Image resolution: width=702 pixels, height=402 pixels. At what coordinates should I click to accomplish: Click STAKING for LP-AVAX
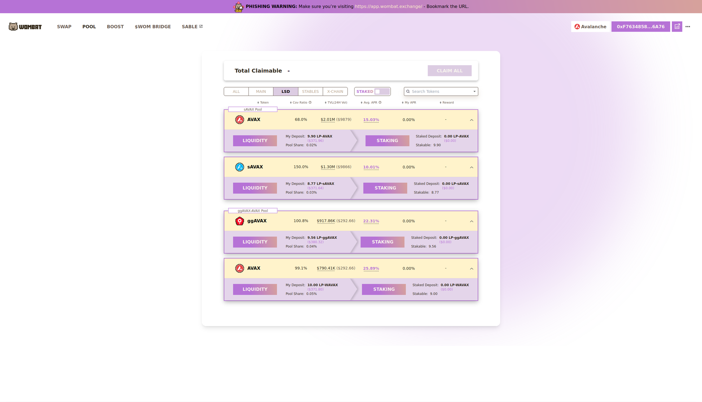[387, 141]
